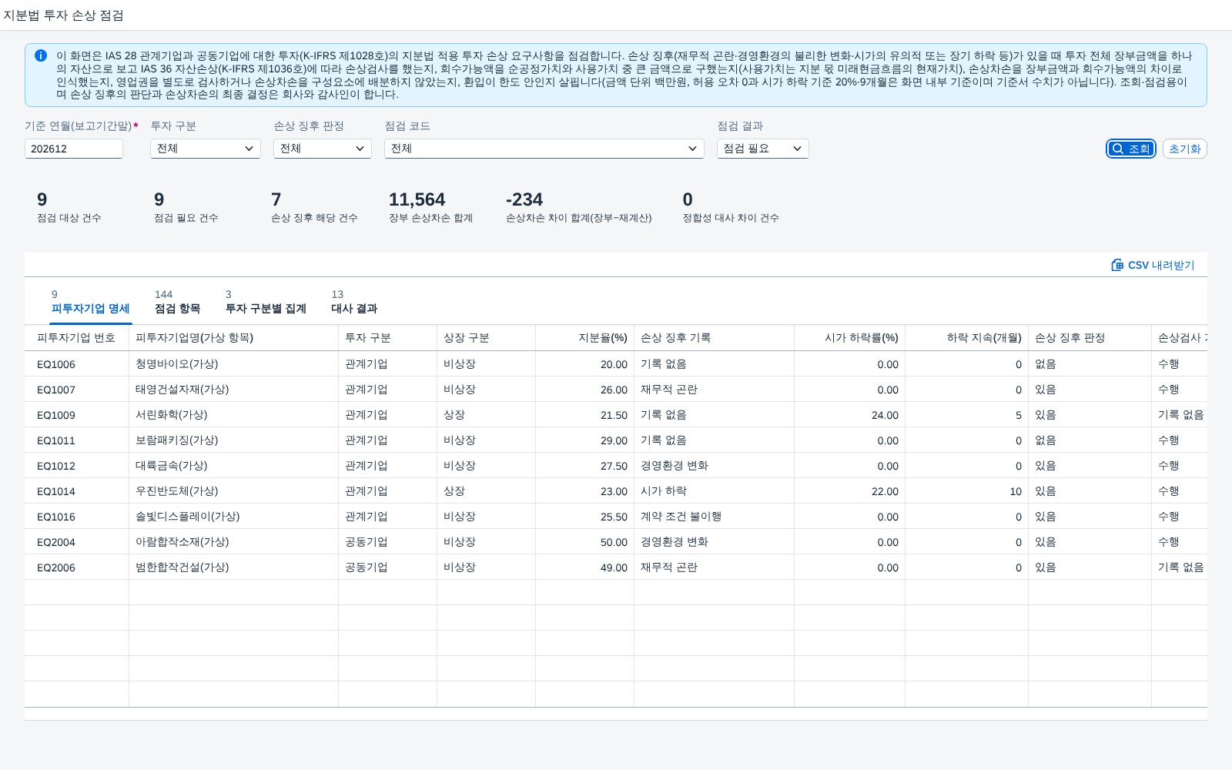Select the EQ1006 cell

pos(76,364)
